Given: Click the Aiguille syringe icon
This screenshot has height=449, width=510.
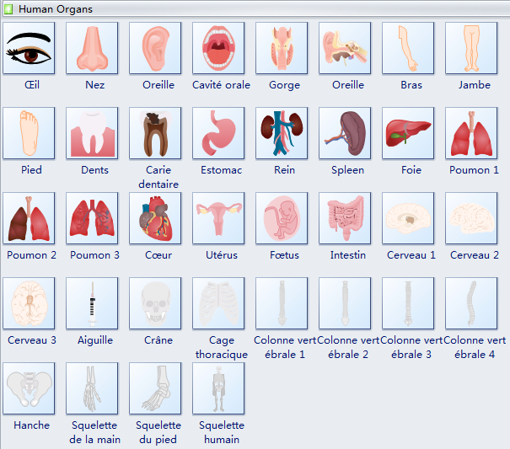Looking at the screenshot, I should click(x=92, y=303).
